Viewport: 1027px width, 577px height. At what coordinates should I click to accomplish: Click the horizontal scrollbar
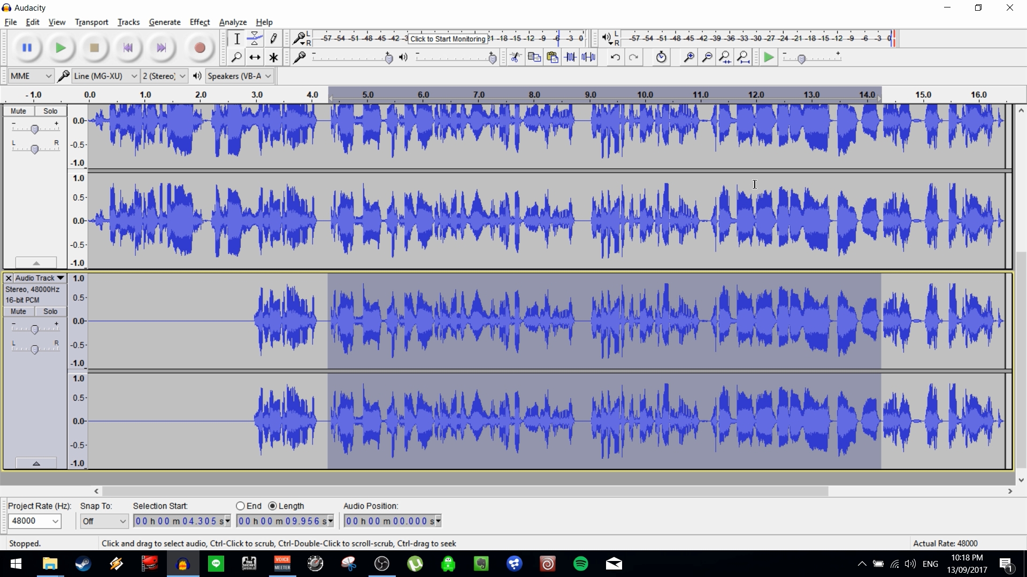pos(465,491)
